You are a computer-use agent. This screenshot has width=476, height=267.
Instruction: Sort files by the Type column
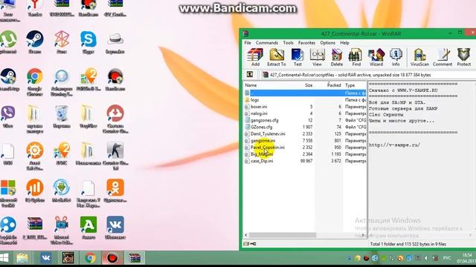tap(355, 85)
